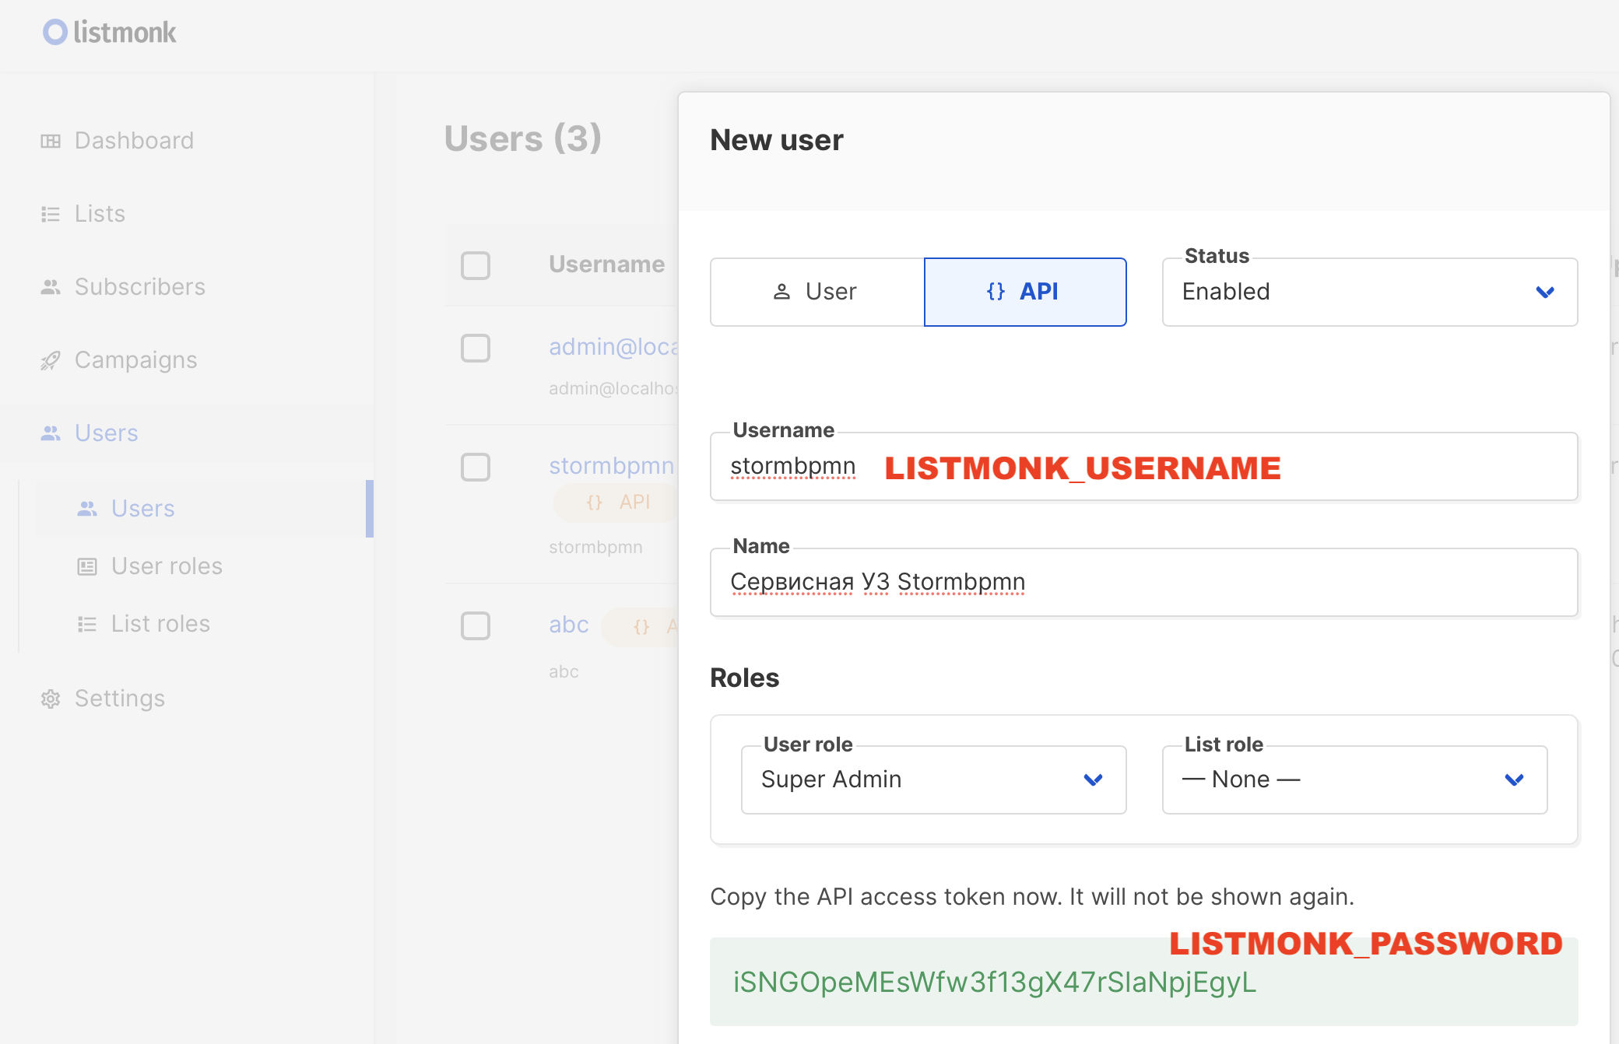Click the Users submenu people icon

pos(87,509)
